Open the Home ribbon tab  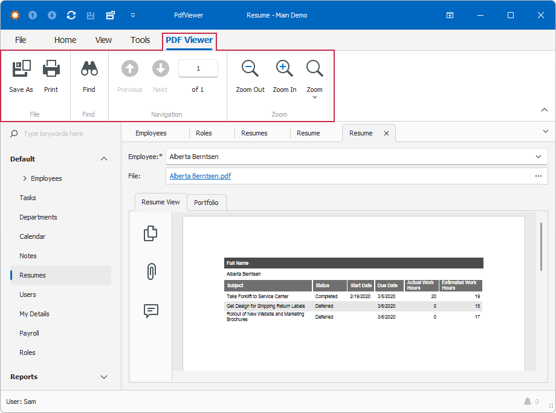[65, 40]
